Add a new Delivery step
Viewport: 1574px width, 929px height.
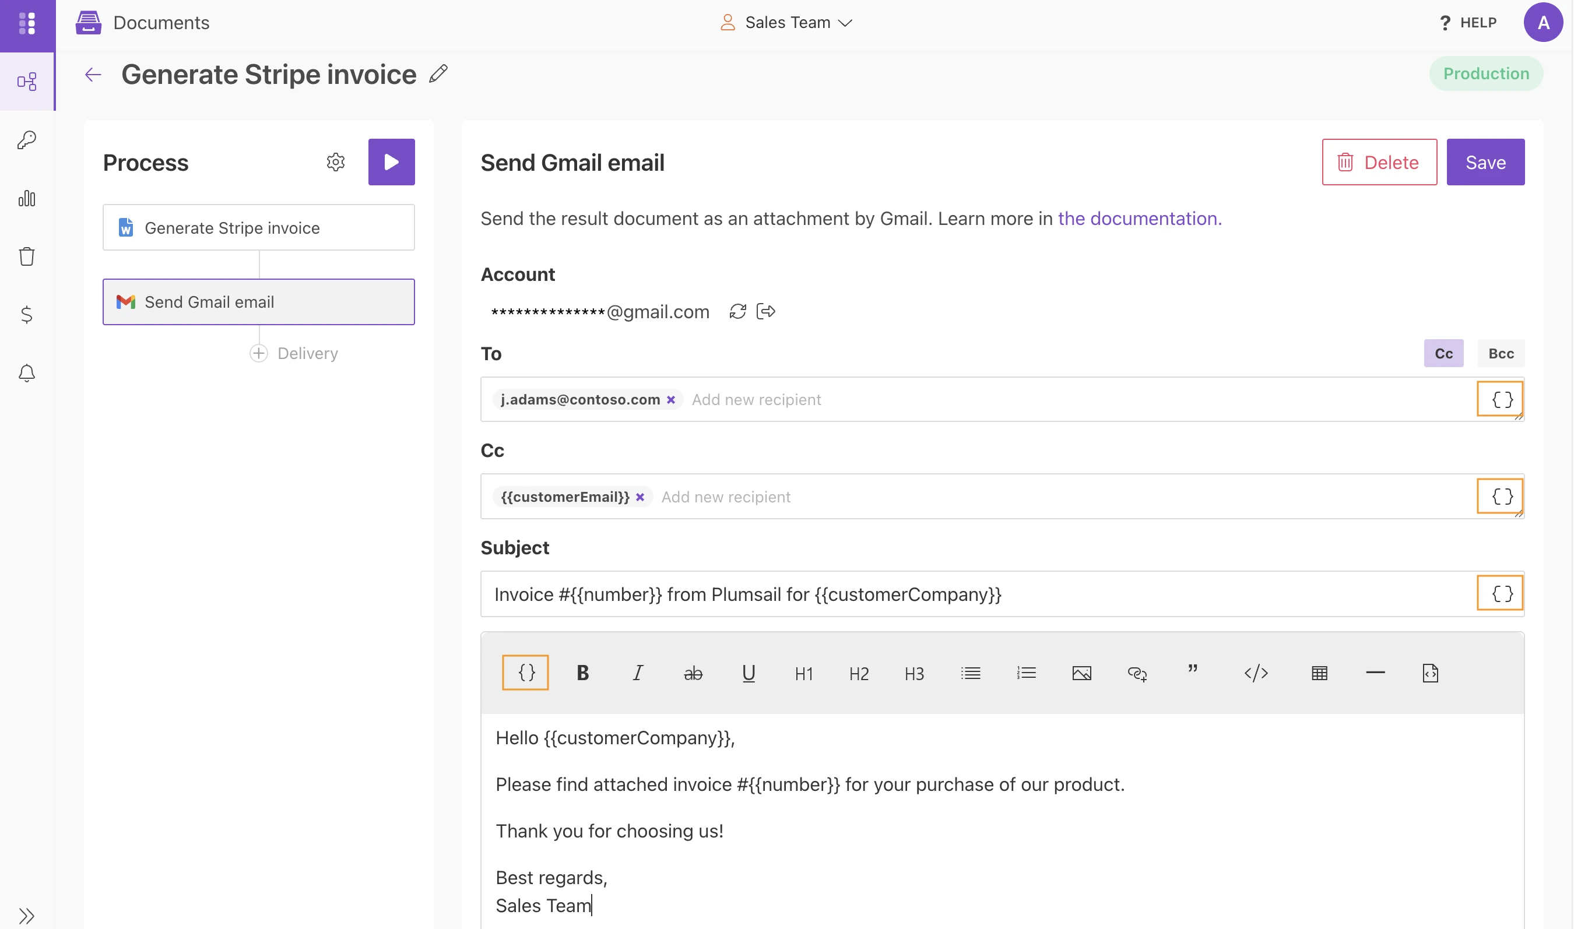(294, 353)
